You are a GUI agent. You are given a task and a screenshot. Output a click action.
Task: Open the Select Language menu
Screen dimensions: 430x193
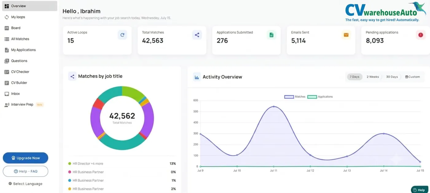click(25, 184)
